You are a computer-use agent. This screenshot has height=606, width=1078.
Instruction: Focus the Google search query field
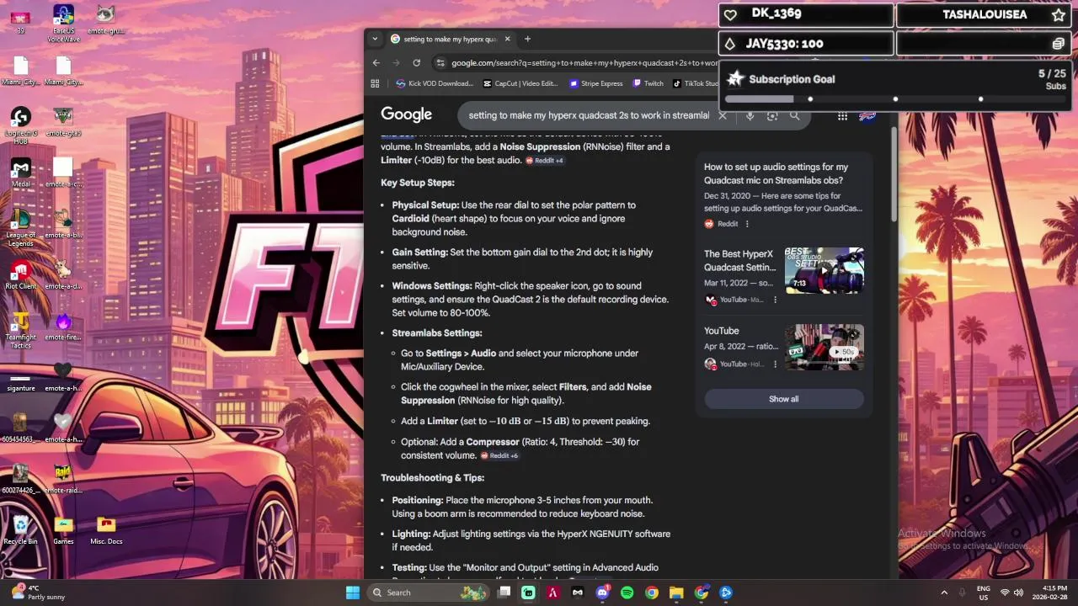coord(588,115)
